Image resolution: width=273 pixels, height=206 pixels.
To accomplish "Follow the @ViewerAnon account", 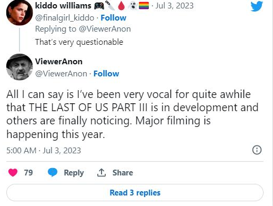I will click(x=106, y=74).
